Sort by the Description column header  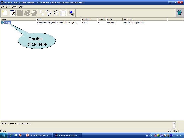tap(145, 19)
